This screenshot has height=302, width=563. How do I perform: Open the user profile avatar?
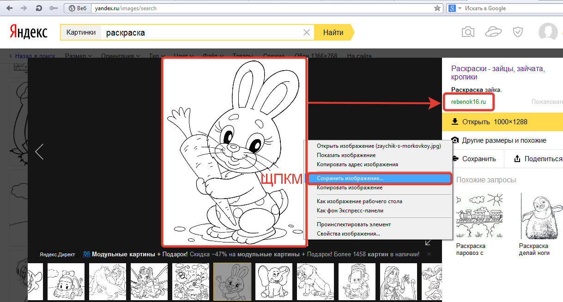(x=548, y=32)
